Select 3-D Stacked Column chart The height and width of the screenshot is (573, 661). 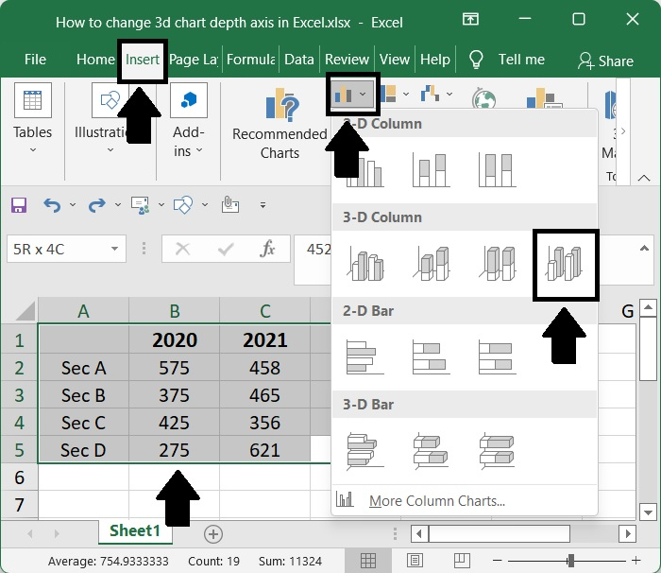[431, 264]
